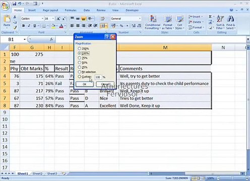Select 100% magnification option
The image size is (250, 181).
80,53
